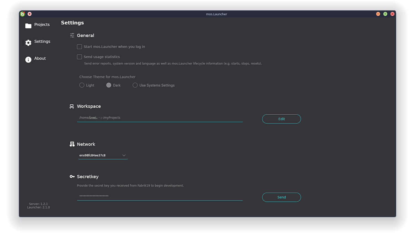The height and width of the screenshot is (233, 415).
Task: Choose the Use Systems Settings theme option
Action: 135,85
